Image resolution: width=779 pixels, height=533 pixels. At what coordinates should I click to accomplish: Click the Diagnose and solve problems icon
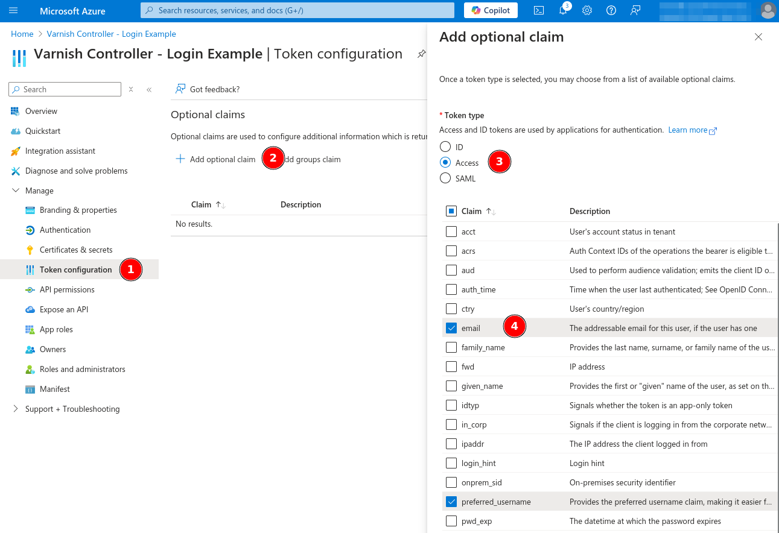[15, 171]
